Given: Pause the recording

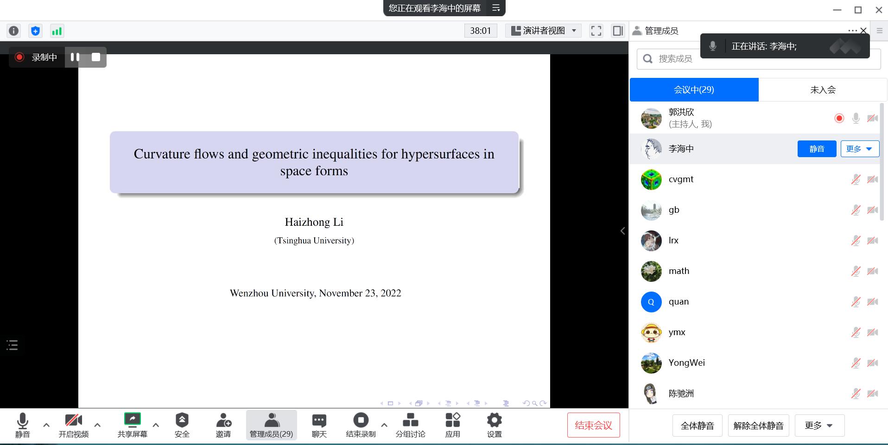Looking at the screenshot, I should (x=75, y=57).
